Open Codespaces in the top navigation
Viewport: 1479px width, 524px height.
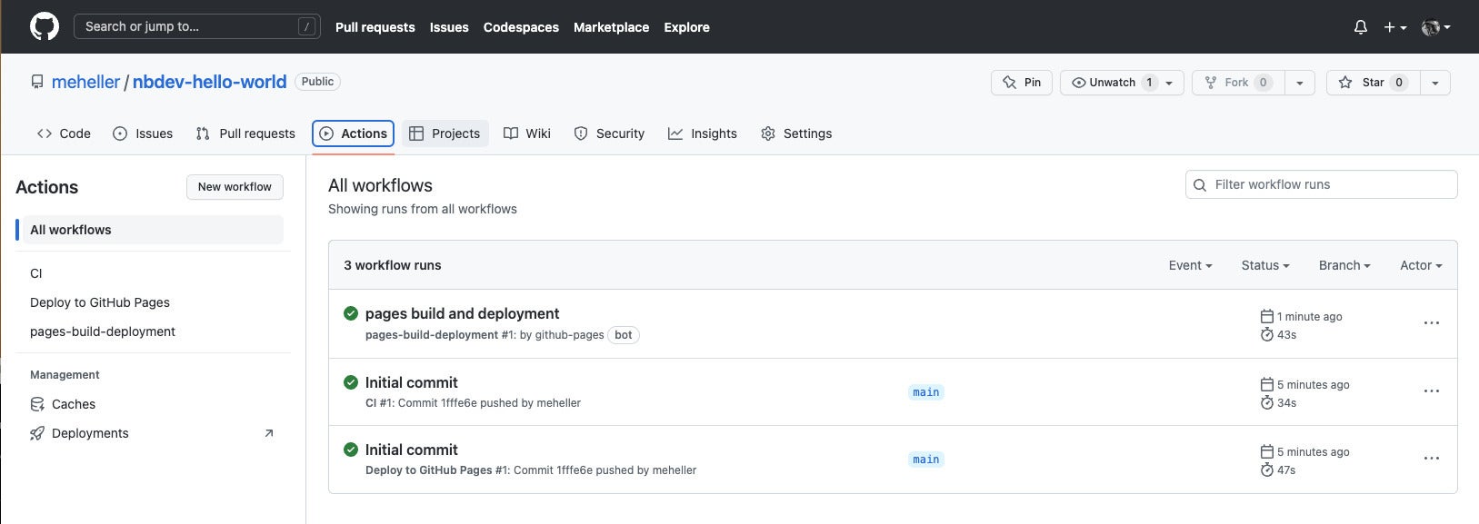click(521, 27)
